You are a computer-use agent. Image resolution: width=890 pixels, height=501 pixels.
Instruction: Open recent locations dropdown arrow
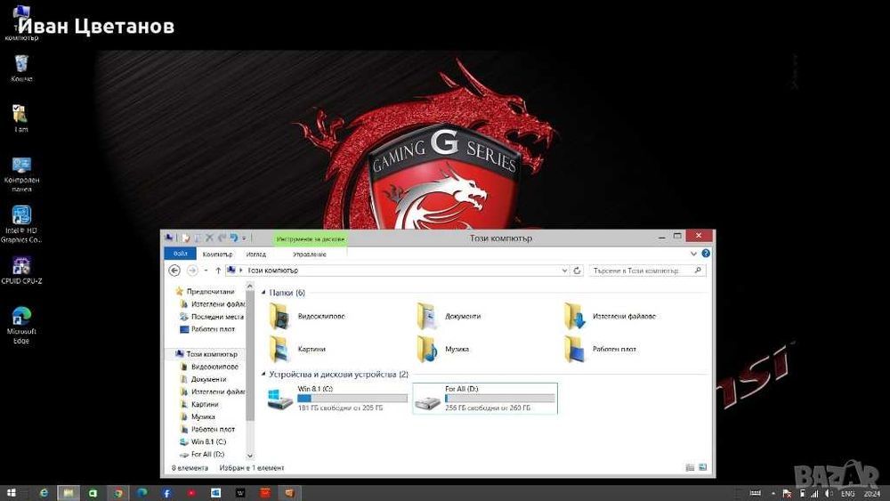[206, 271]
